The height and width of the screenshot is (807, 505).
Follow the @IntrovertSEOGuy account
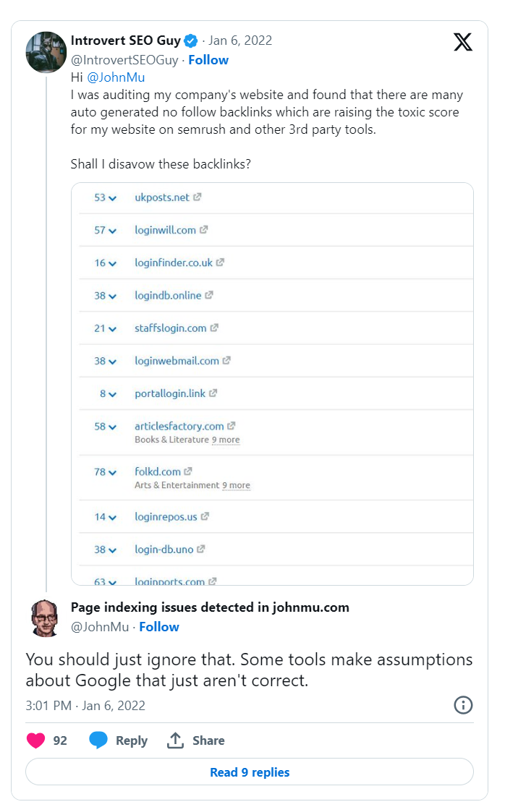point(208,60)
